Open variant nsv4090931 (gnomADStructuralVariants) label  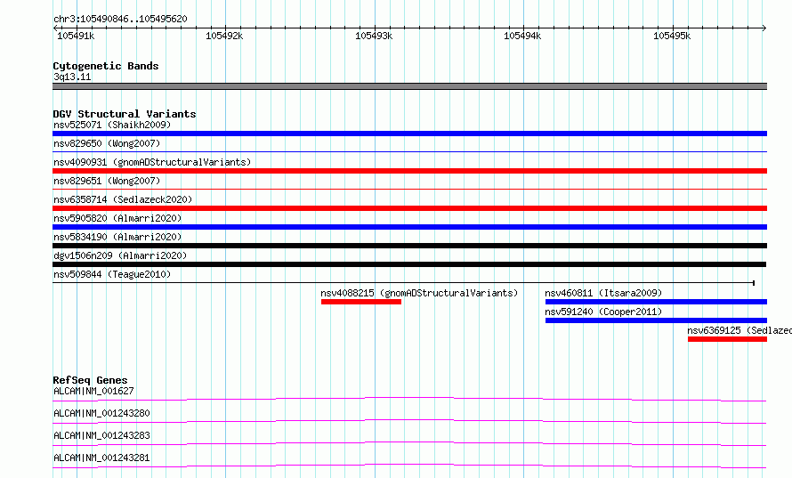tap(152, 162)
